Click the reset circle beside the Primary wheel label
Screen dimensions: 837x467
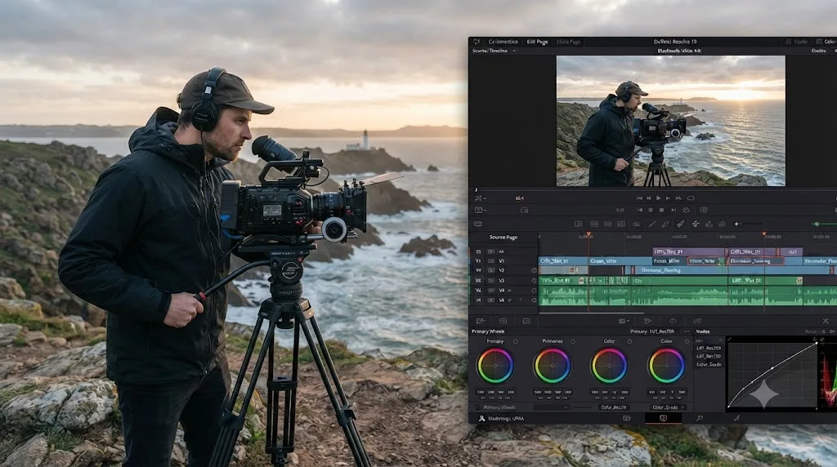pyautogui.click(x=515, y=341)
